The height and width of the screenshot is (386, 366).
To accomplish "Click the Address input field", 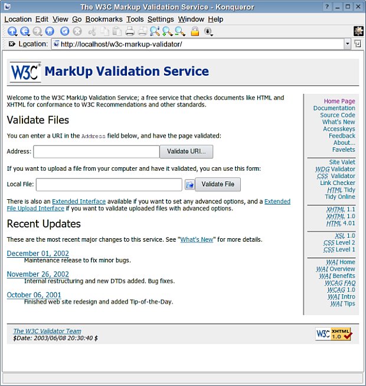I will (96, 152).
